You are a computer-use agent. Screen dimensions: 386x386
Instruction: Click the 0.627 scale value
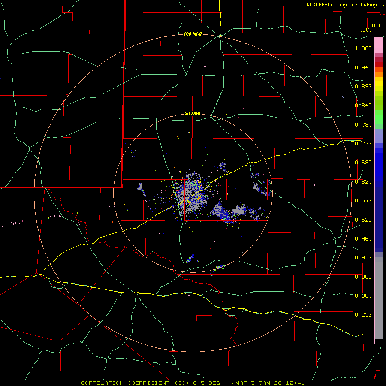click(x=363, y=182)
